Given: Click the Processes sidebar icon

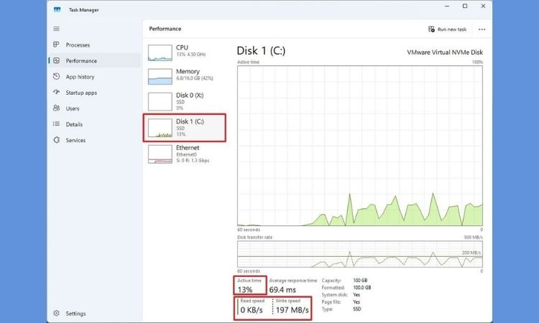Looking at the screenshot, I should click(56, 45).
